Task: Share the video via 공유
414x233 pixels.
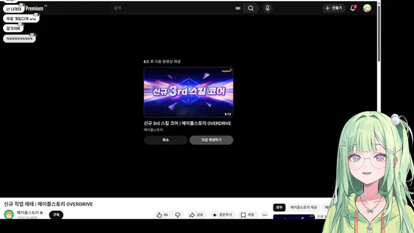Action: pos(196,215)
